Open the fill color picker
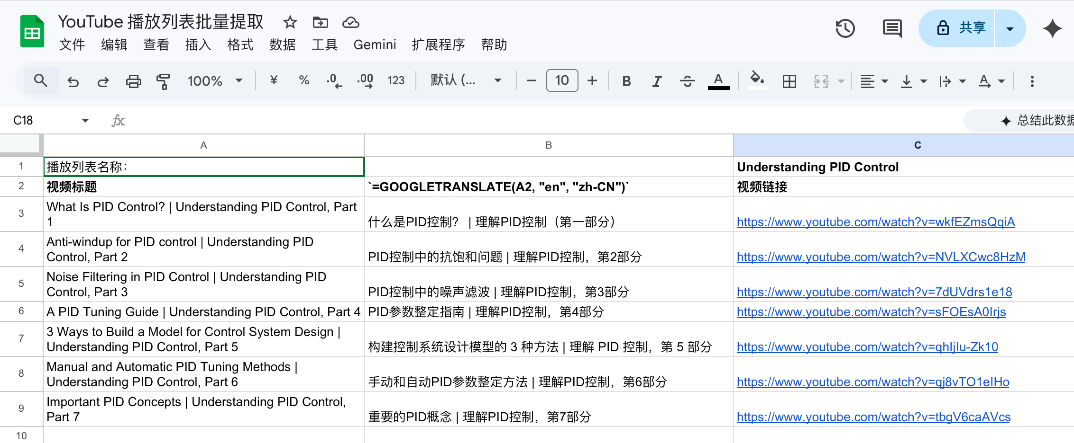1074x443 pixels. click(757, 80)
